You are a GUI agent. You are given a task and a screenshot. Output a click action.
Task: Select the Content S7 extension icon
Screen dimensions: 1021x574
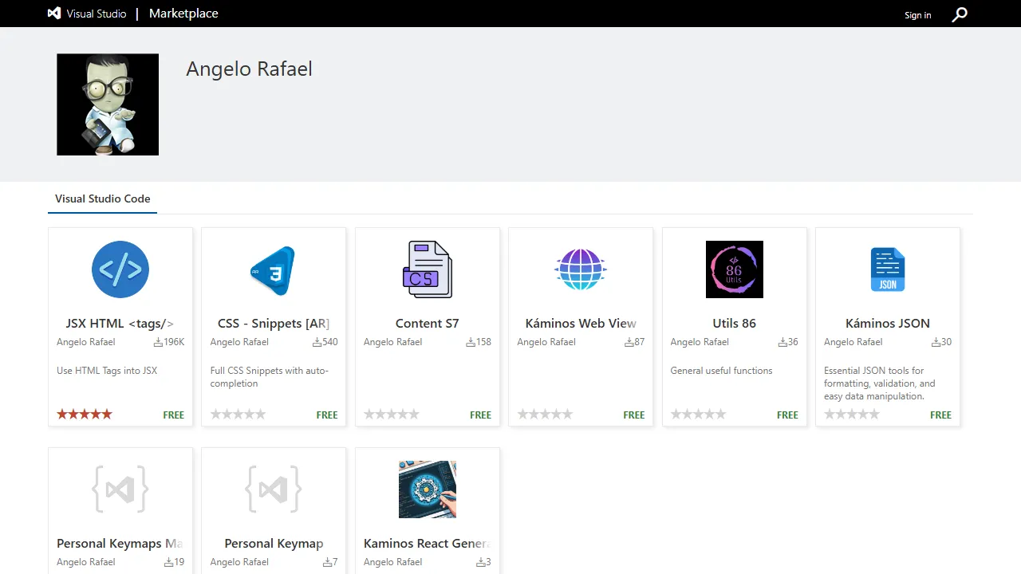click(x=427, y=269)
